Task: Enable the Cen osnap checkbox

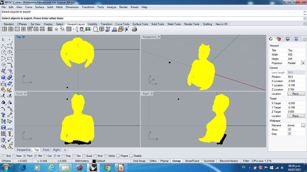Action: click(45, 156)
